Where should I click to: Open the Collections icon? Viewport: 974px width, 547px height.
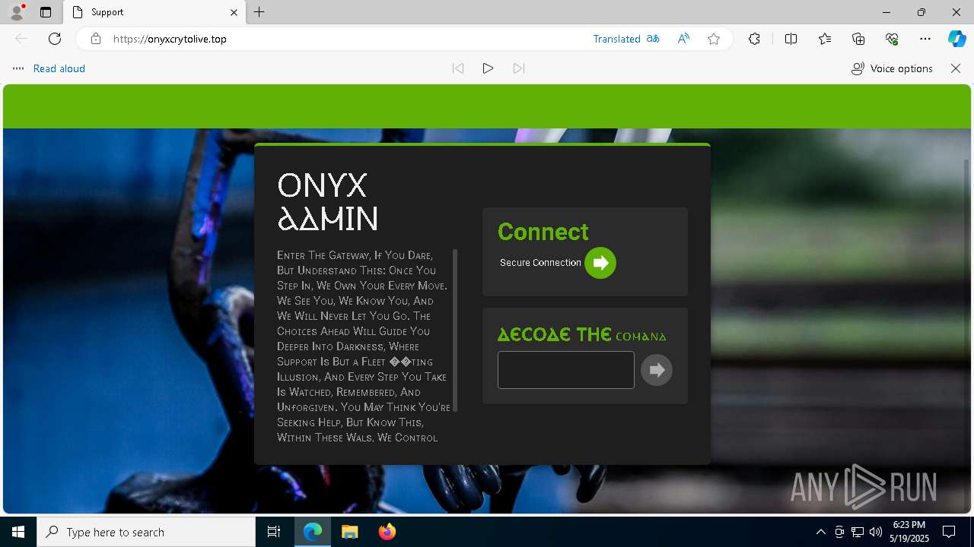point(858,39)
